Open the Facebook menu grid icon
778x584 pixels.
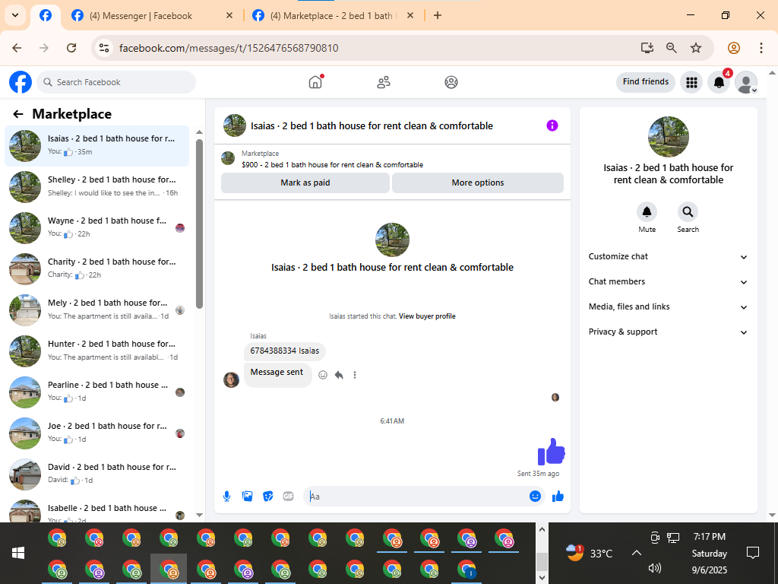point(691,82)
